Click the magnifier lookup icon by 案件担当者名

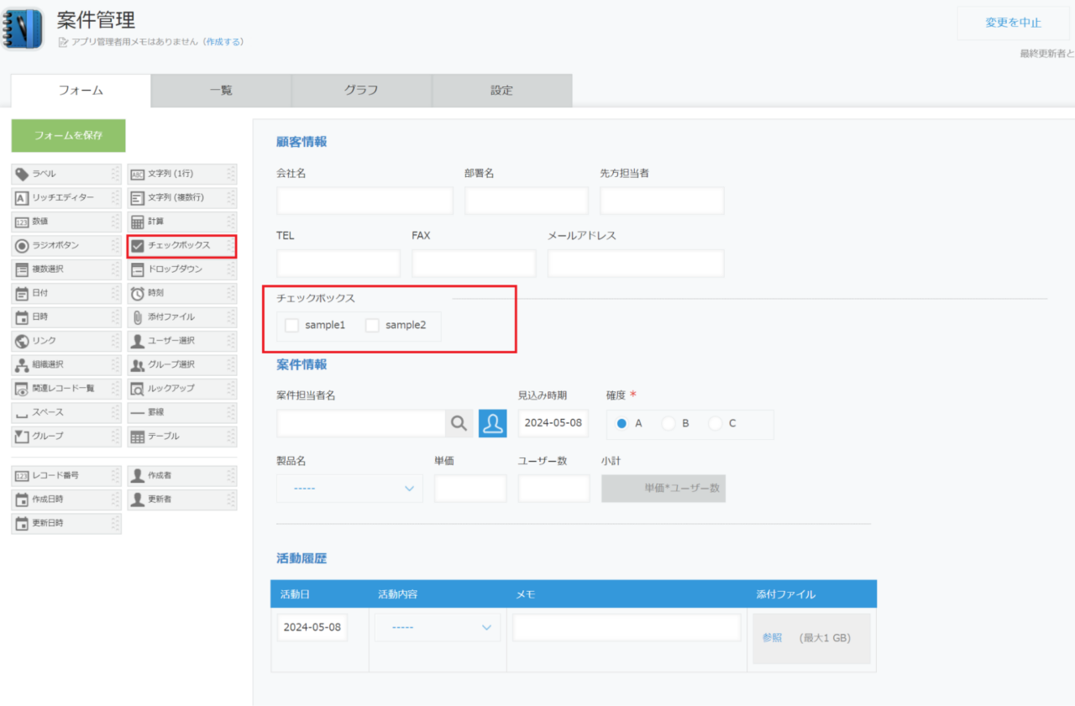click(459, 423)
